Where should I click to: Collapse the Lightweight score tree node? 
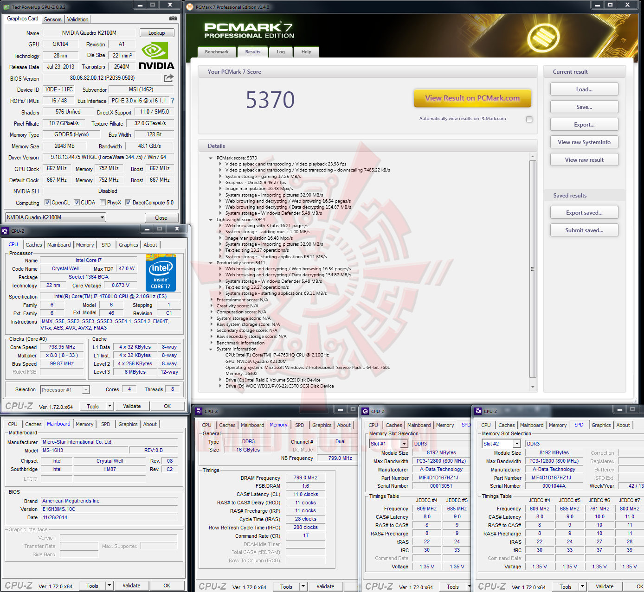coord(211,220)
